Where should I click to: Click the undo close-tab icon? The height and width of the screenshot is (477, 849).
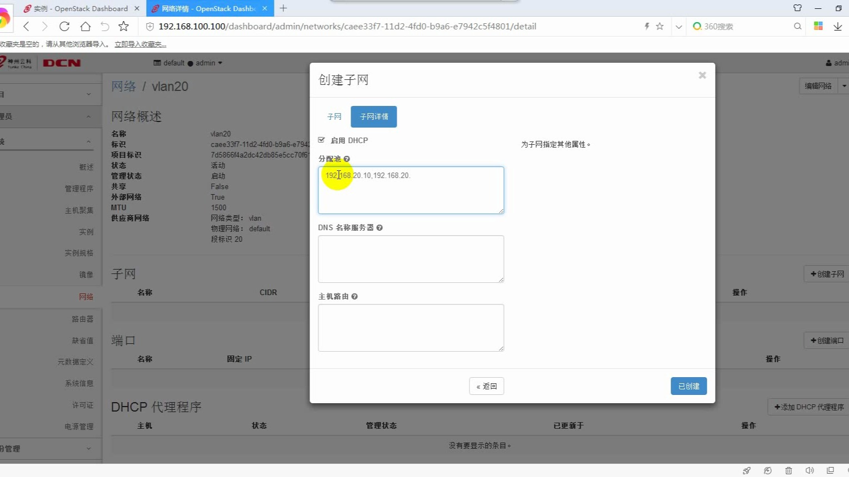pyautogui.click(x=105, y=26)
